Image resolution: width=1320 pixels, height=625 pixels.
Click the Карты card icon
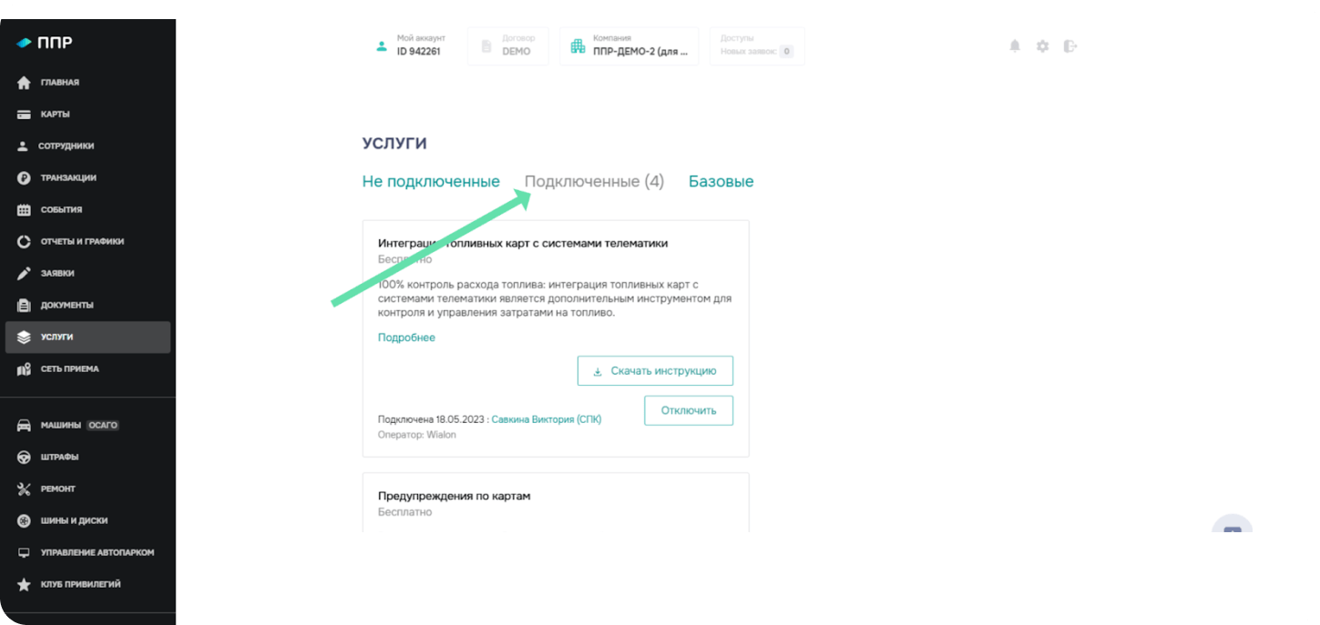click(x=25, y=115)
